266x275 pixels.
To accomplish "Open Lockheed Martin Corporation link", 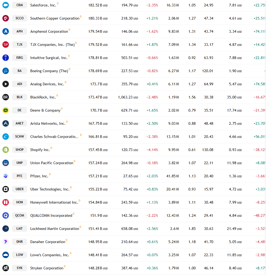I will pyautogui.click(x=55, y=229).
